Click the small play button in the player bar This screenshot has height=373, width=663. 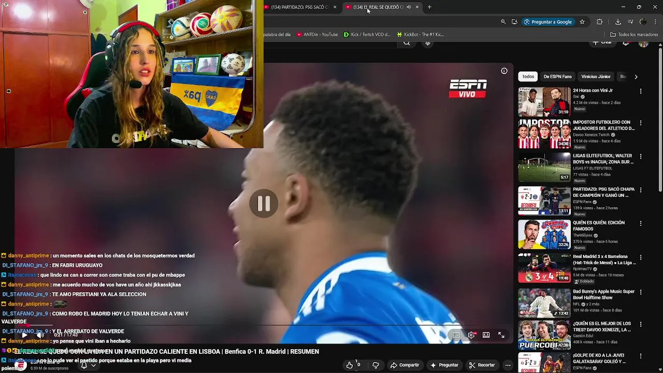[x=24, y=335]
